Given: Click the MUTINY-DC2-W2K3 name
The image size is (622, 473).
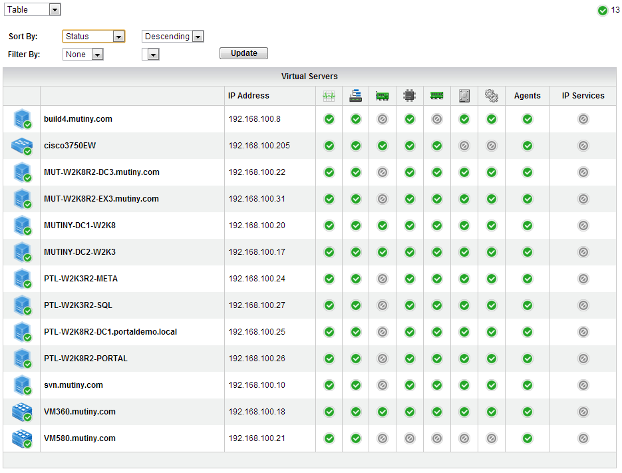Looking at the screenshot, I should 80,252.
